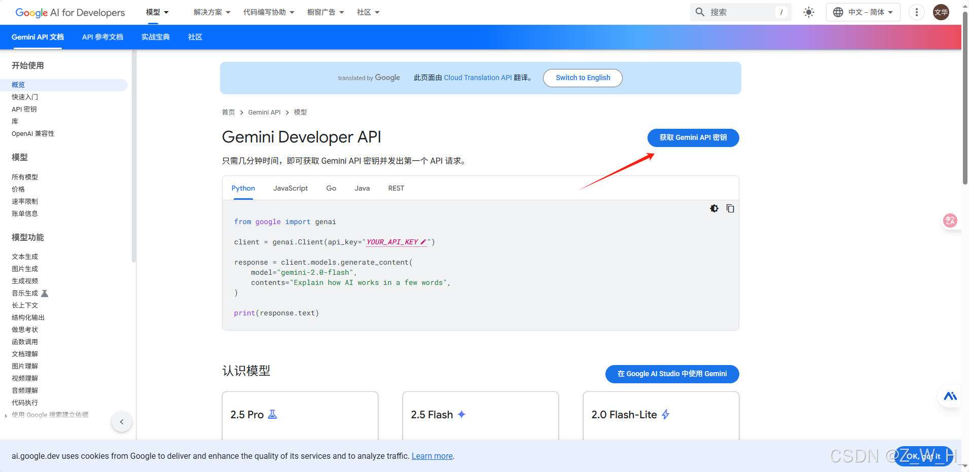Open 速率限制 in the sidebar
The image size is (969, 472).
tap(25, 201)
